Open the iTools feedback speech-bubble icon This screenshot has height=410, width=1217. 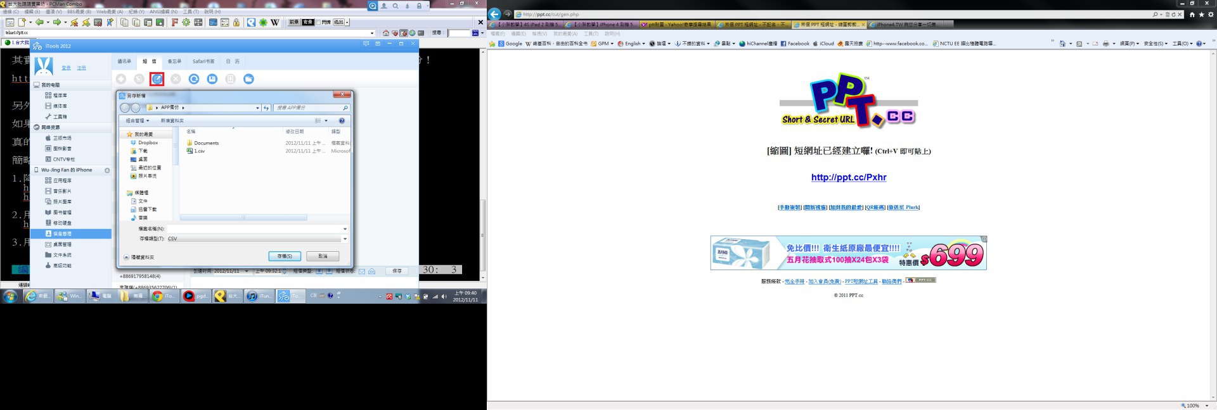tap(366, 44)
